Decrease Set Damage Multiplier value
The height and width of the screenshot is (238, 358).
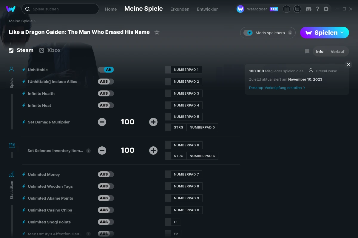(102, 122)
